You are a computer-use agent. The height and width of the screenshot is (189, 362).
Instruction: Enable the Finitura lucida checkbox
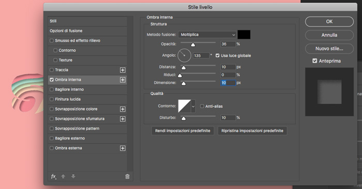tap(52, 99)
